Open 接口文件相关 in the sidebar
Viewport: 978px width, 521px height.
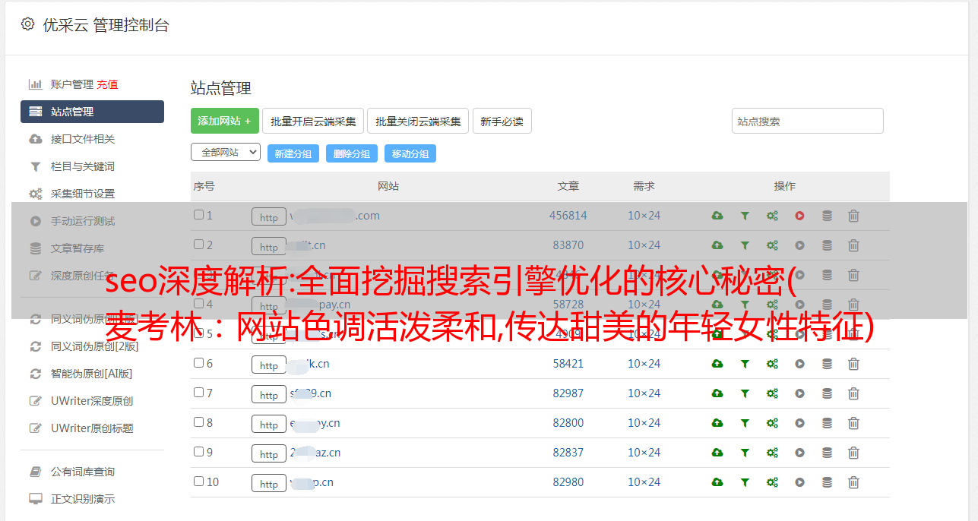tap(83, 139)
